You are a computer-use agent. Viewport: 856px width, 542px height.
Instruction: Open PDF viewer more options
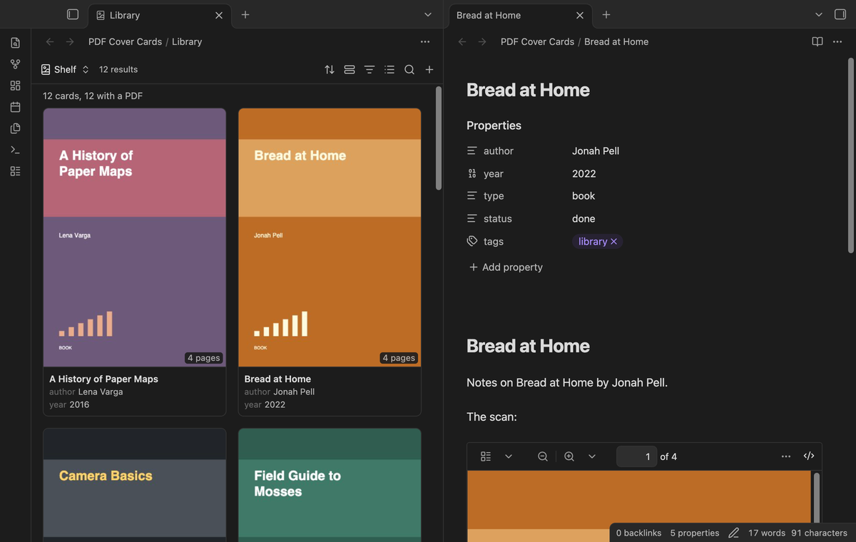click(x=786, y=456)
